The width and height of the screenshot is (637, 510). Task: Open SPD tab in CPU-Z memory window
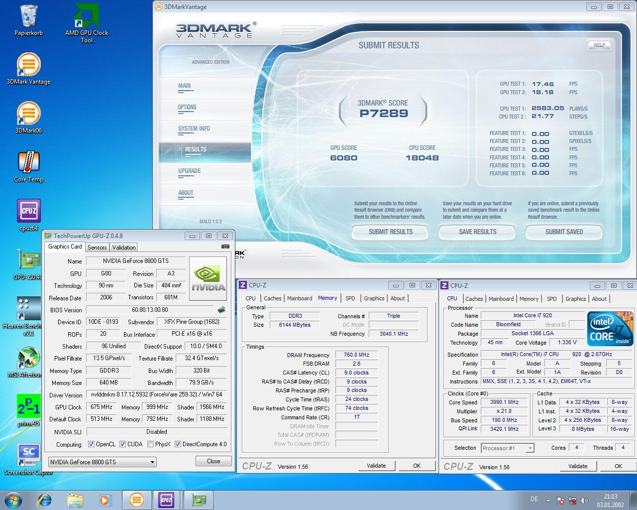coord(350,298)
